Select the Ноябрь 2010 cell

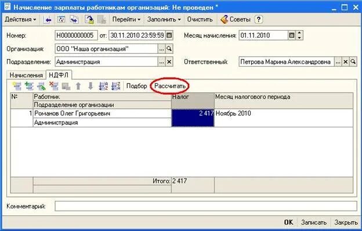284,118
